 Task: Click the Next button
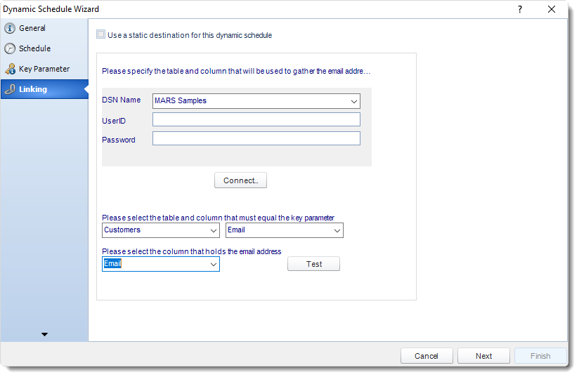(x=483, y=356)
